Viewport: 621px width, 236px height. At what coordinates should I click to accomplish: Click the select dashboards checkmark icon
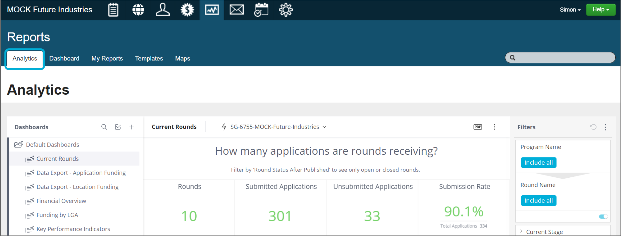(x=118, y=127)
